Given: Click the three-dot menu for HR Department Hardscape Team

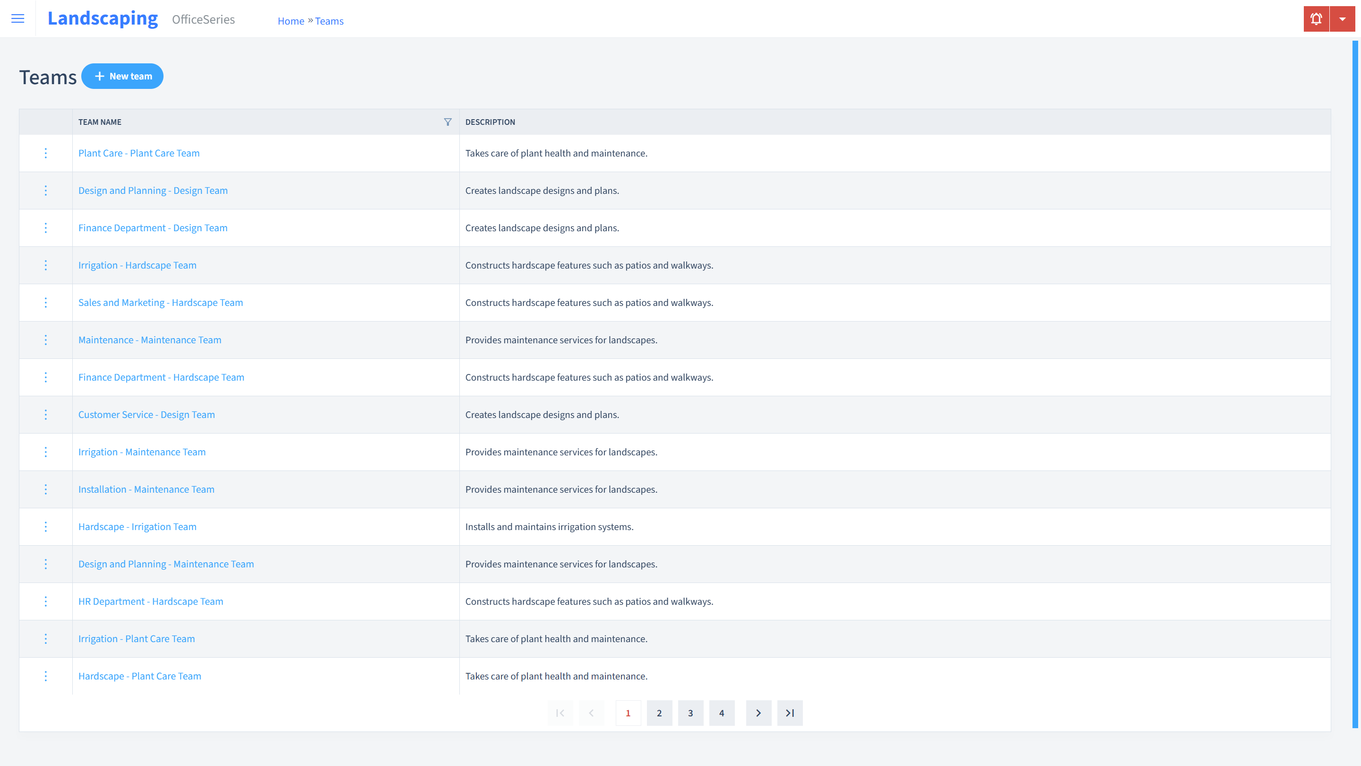Looking at the screenshot, I should (45, 601).
